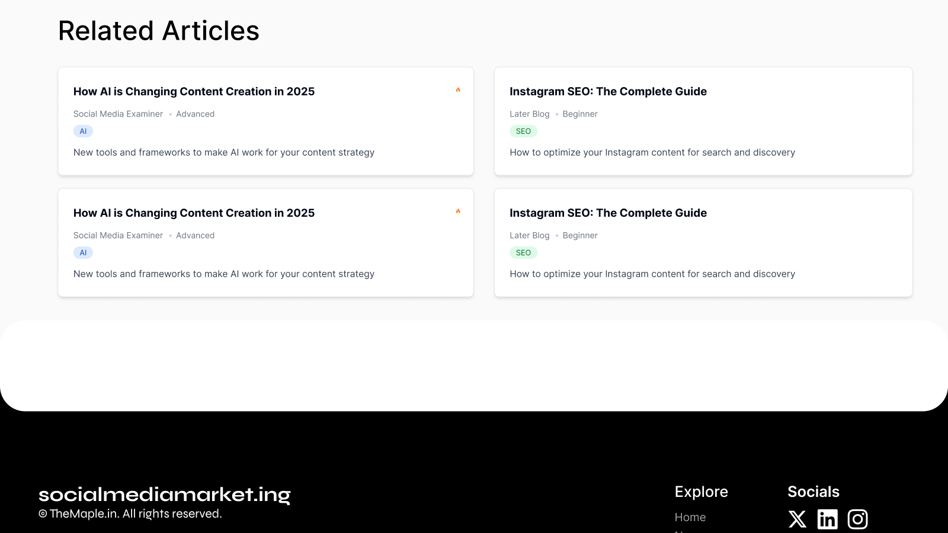Click the socialmediamarket.ing footer logo
The image size is (948, 533).
tap(165, 495)
